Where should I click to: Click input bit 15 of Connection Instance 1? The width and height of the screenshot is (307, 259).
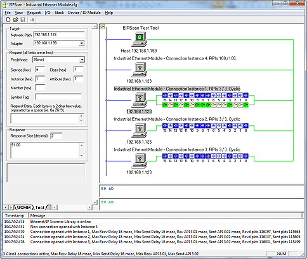point(165,95)
